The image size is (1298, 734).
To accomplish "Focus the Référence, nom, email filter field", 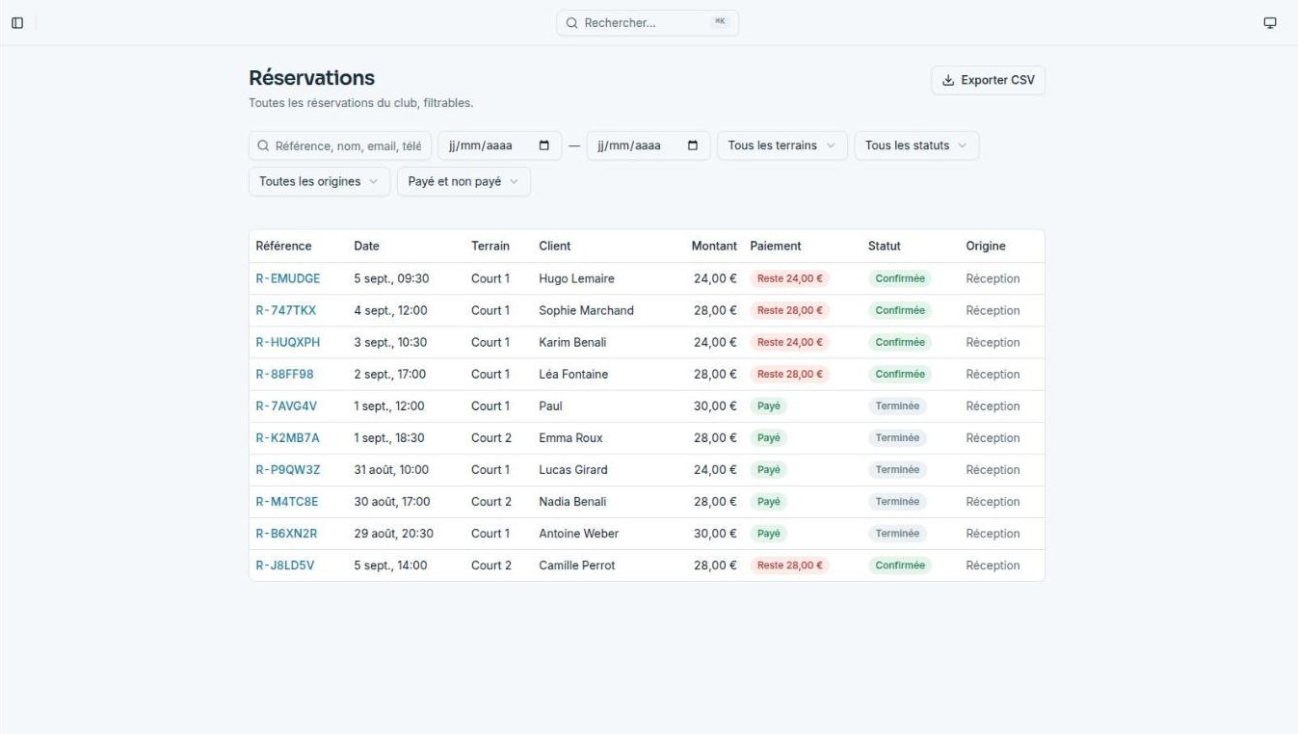I will [x=340, y=145].
